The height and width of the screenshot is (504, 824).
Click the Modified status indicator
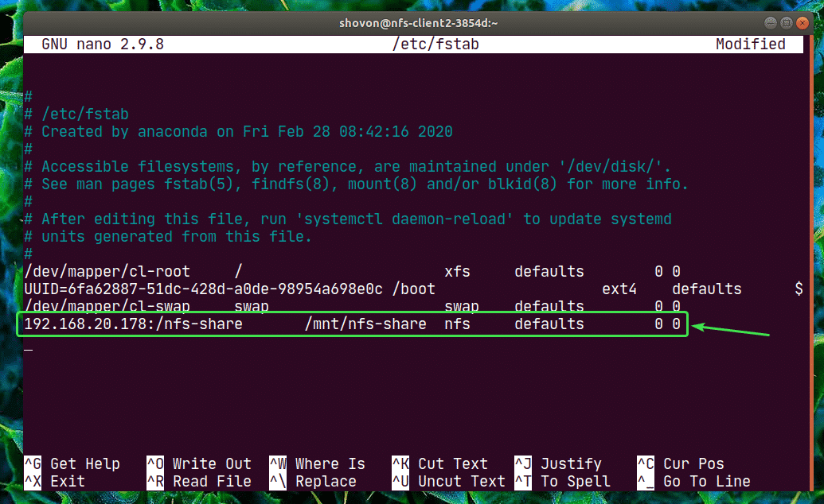click(751, 44)
